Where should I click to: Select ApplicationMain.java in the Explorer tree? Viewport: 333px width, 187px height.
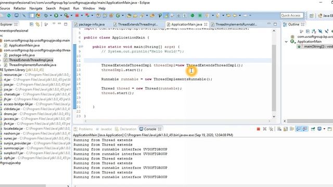24,45
